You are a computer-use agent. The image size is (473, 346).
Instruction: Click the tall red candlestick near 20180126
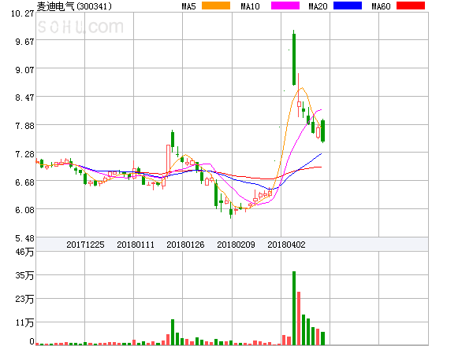tap(168, 160)
